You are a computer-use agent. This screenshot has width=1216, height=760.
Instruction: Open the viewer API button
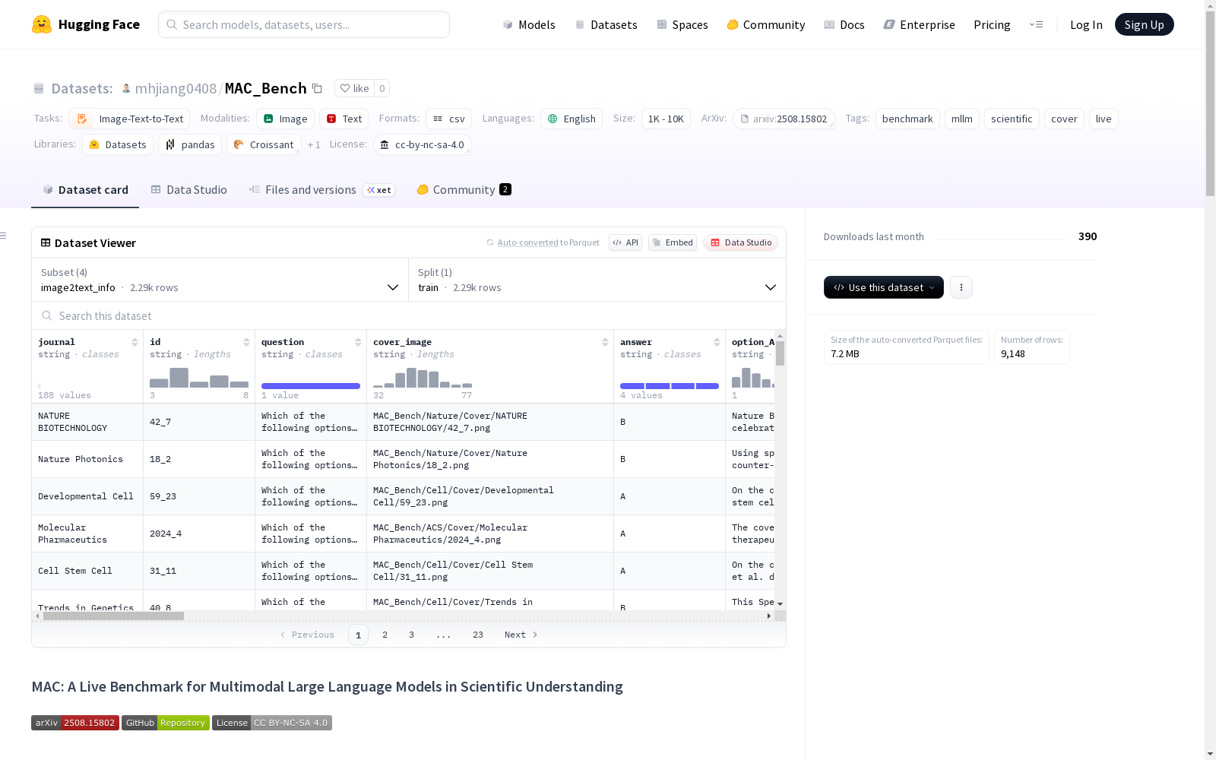pos(625,242)
